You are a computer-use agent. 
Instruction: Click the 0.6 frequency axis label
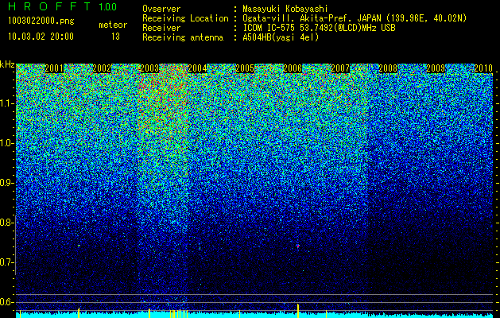(x=7, y=302)
